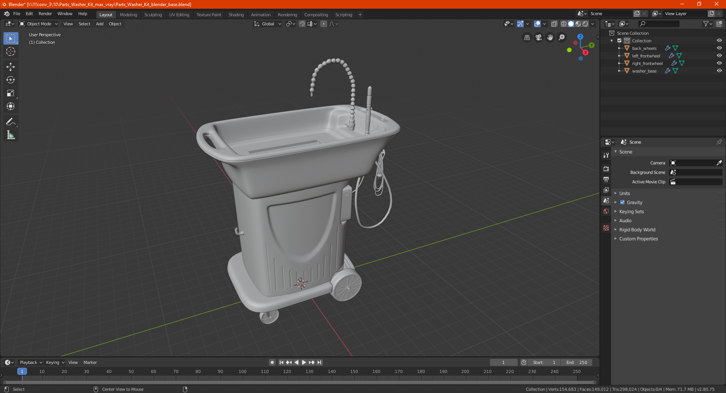The height and width of the screenshot is (393, 726).
Task: Hide left_frontwheel in viewport
Action: tap(719, 56)
